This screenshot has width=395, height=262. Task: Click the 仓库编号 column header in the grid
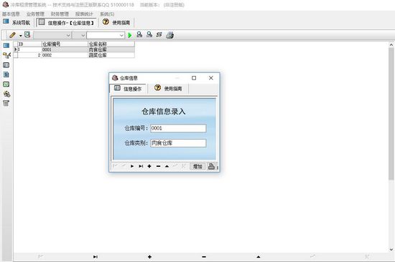(x=65, y=44)
